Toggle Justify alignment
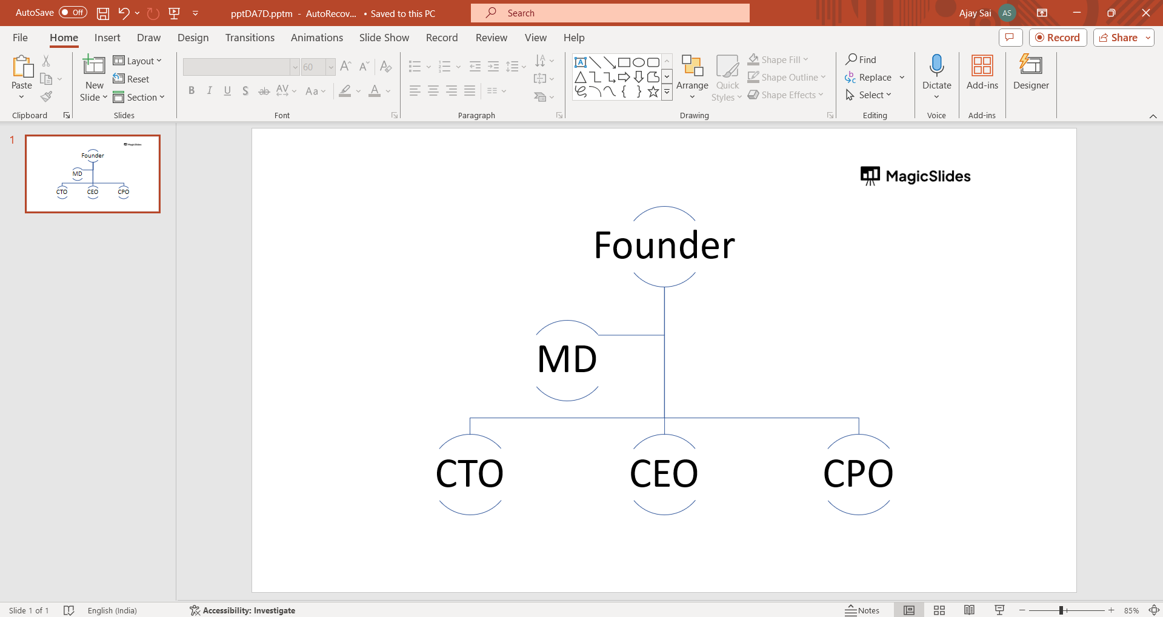1163x617 pixels. click(470, 91)
